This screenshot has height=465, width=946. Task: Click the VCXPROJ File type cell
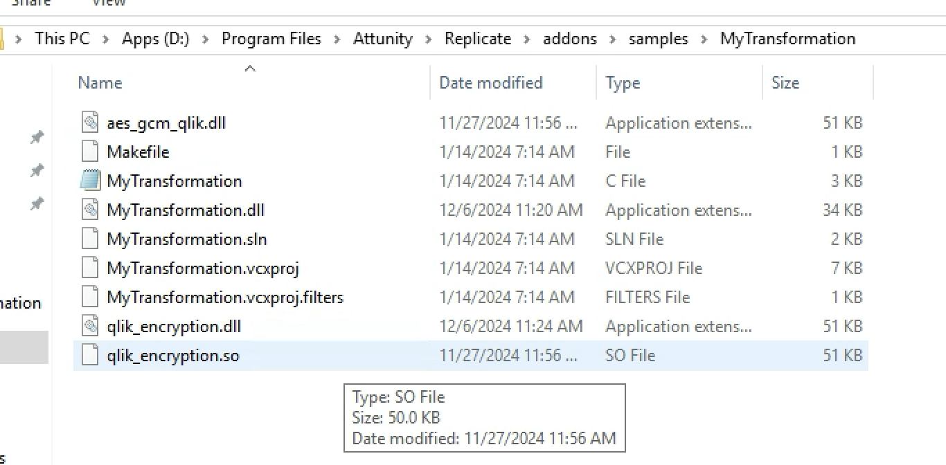tap(654, 268)
